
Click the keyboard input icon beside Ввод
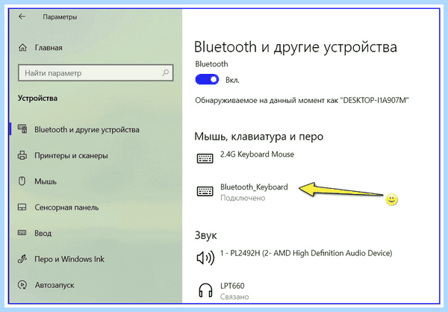[x=22, y=233]
